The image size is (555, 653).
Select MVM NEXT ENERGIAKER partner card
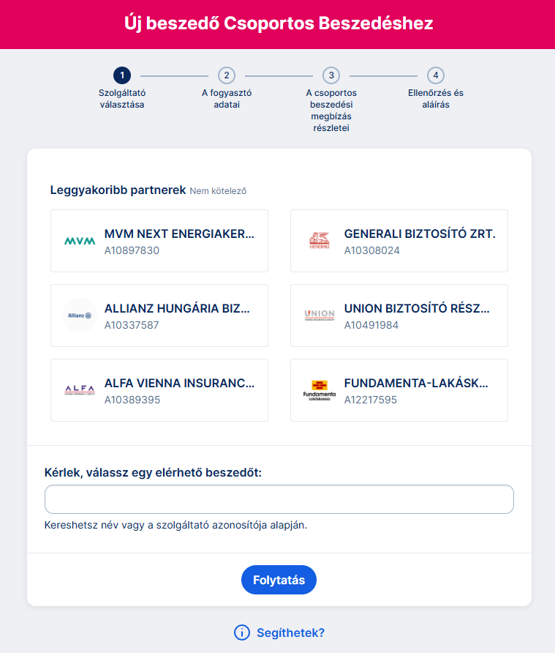pos(180,242)
